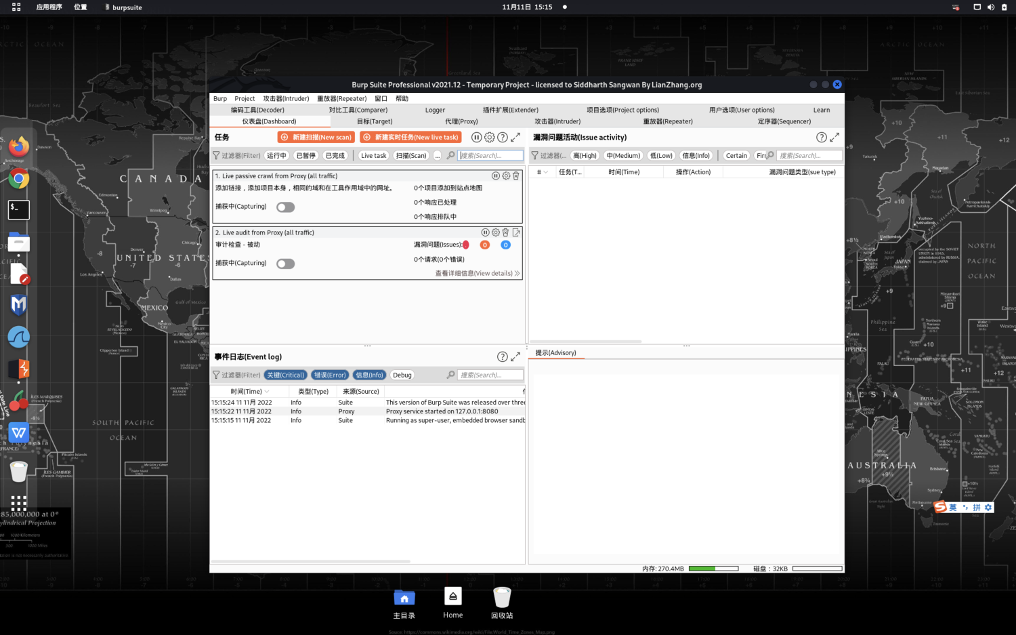Open the Burp menu
The width and height of the screenshot is (1016, 635).
coord(220,98)
